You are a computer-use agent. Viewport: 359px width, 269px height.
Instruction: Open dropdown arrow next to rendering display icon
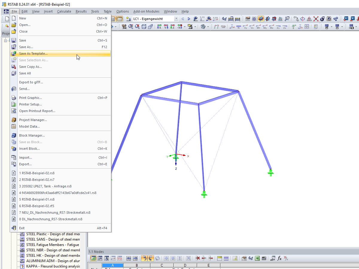(195, 27)
